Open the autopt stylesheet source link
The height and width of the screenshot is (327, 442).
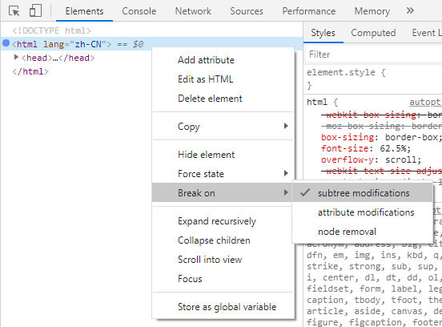pyautogui.click(x=425, y=102)
